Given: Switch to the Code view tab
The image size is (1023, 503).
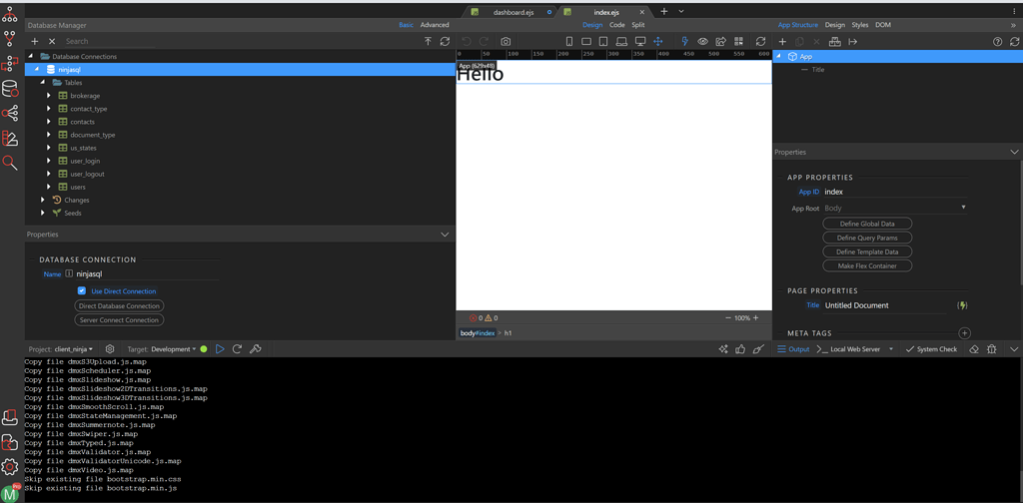Looking at the screenshot, I should tap(617, 25).
